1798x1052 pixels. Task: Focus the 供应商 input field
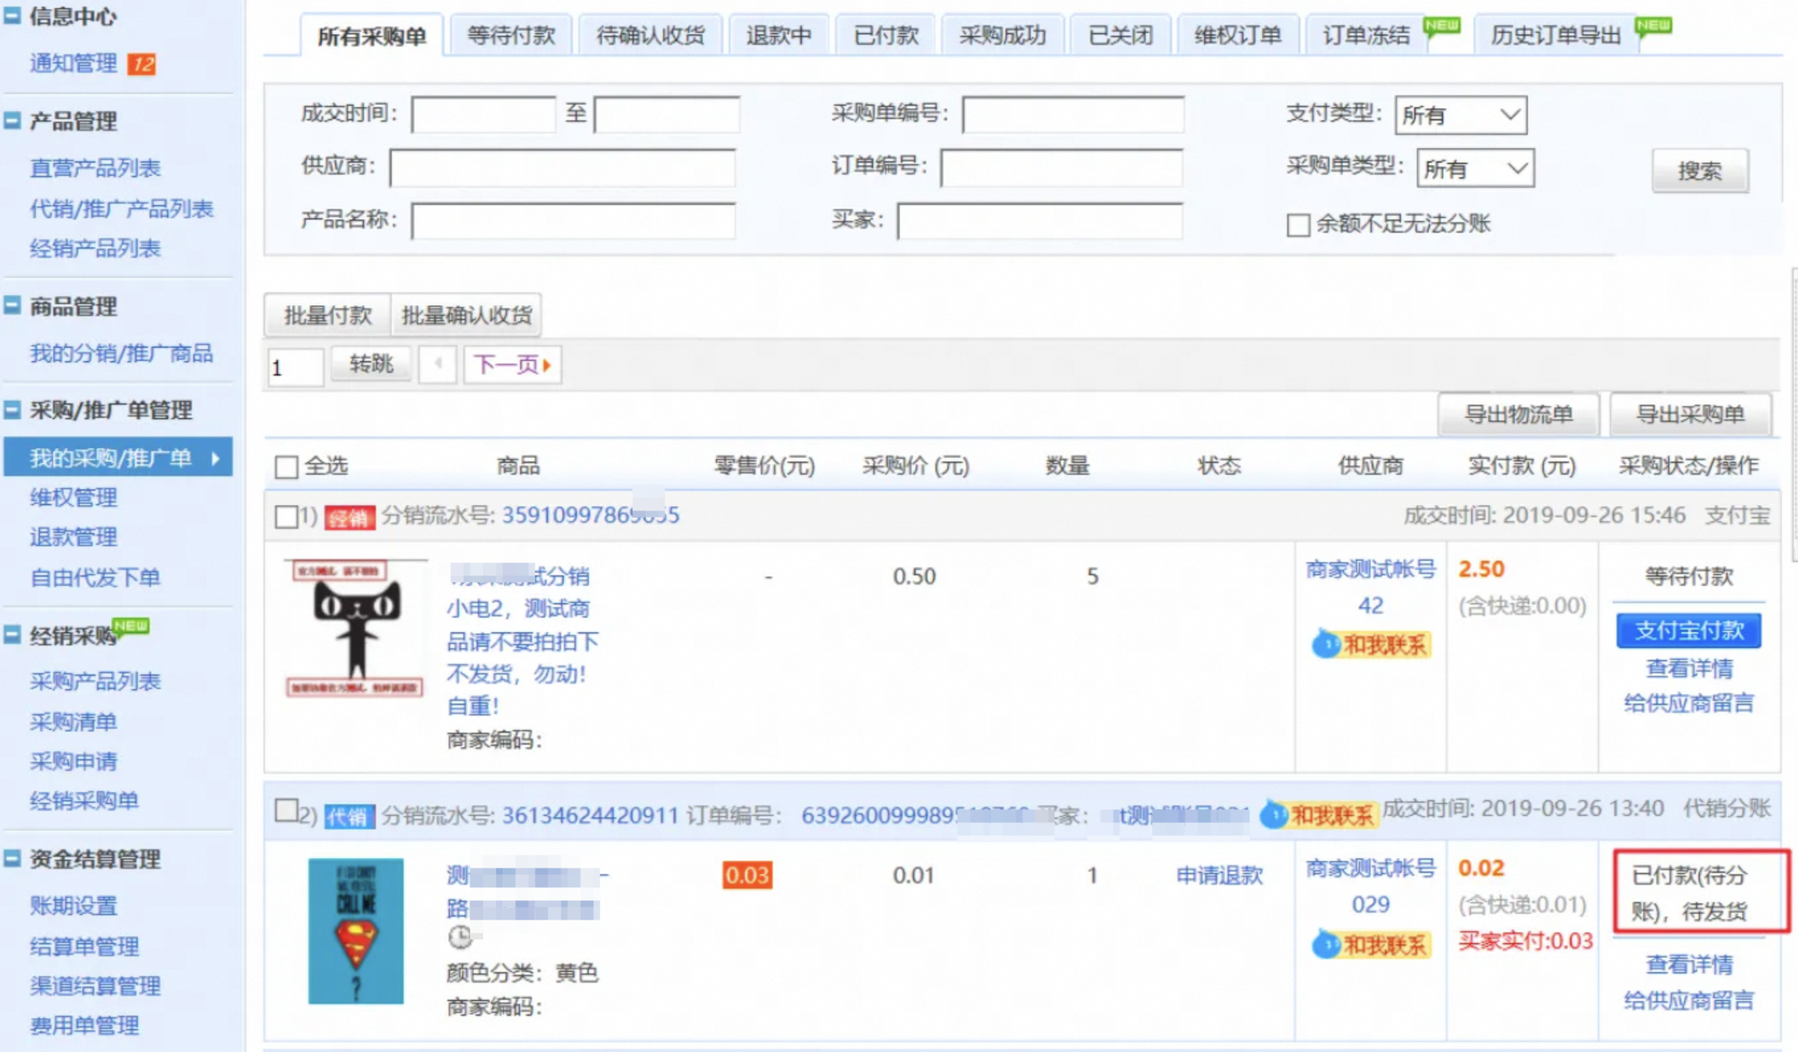[x=563, y=168]
